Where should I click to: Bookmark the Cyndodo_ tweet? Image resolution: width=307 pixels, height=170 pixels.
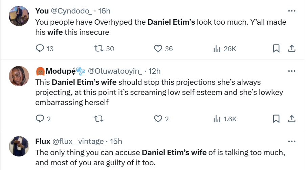[x=276, y=49]
